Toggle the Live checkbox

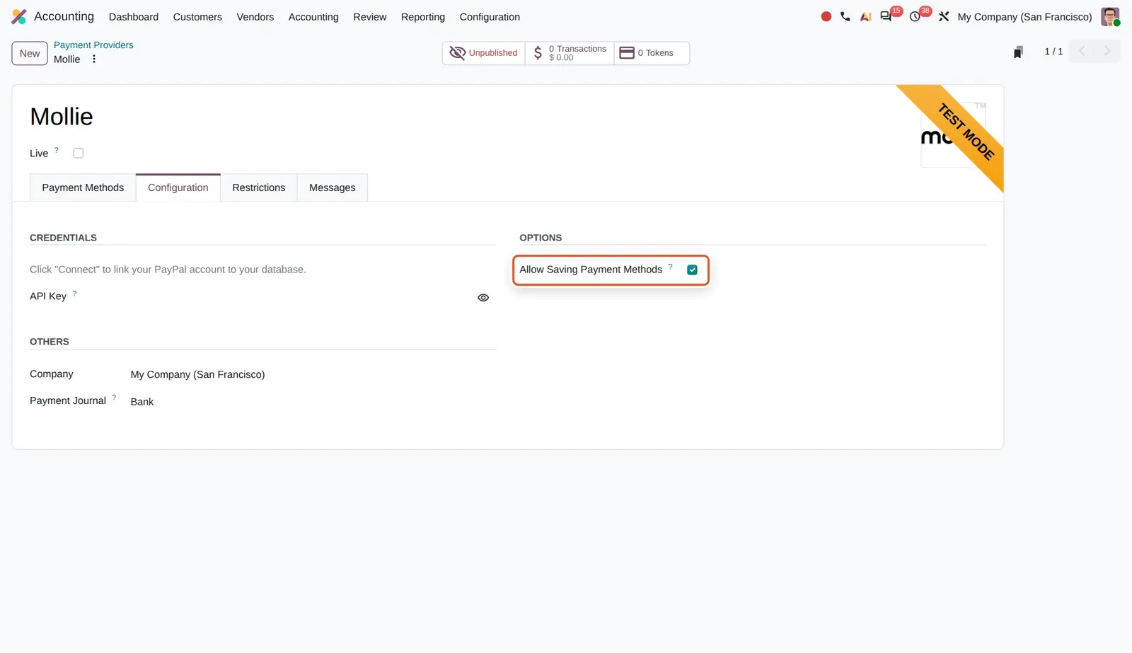coord(79,153)
